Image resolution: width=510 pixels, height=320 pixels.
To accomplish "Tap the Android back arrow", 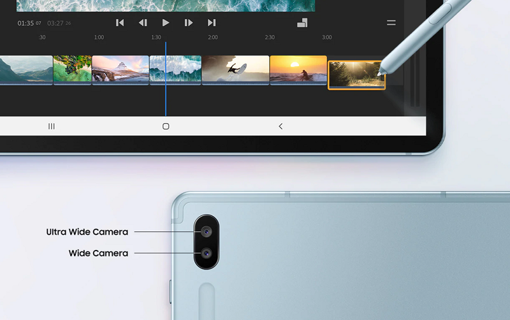I will [280, 126].
